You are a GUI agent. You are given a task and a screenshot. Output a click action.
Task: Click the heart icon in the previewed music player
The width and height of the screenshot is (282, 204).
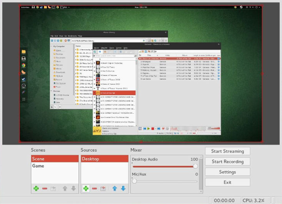163,129
